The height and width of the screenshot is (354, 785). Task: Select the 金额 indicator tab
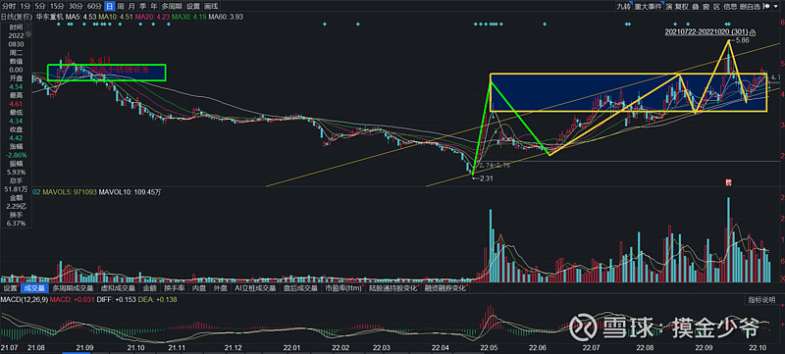[x=150, y=288]
